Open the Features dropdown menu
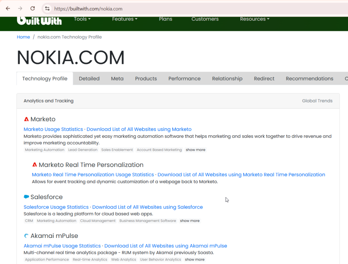 click(125, 19)
